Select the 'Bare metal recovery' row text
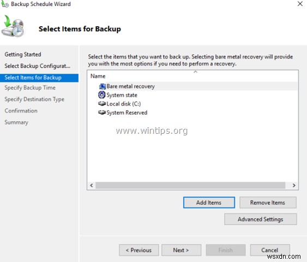 [130, 86]
